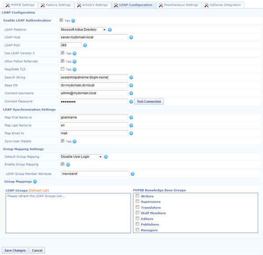Toggle Use LDAP Version 3 checkbox
263x255 pixels.
[x=63, y=53]
